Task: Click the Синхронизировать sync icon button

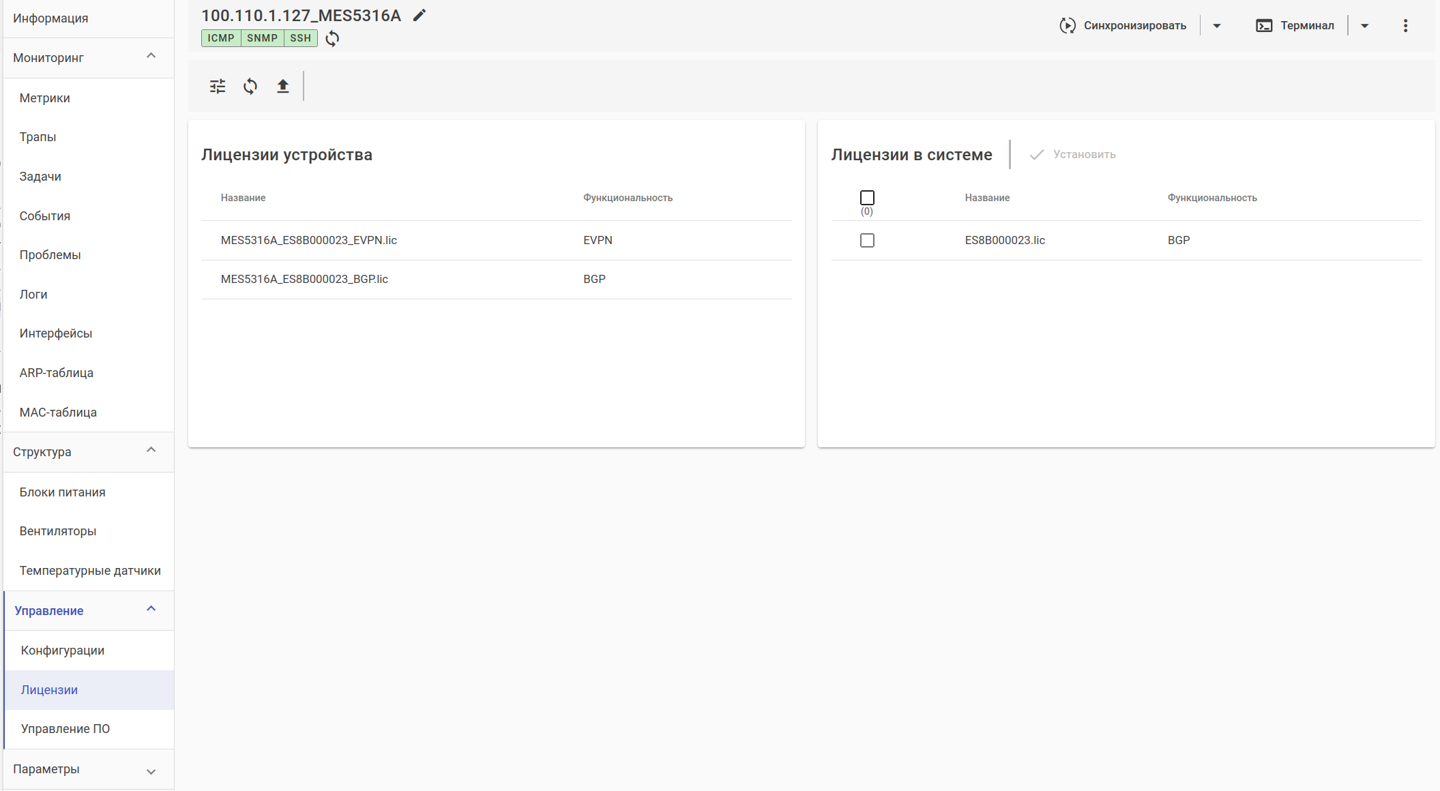Action: 1123,26
